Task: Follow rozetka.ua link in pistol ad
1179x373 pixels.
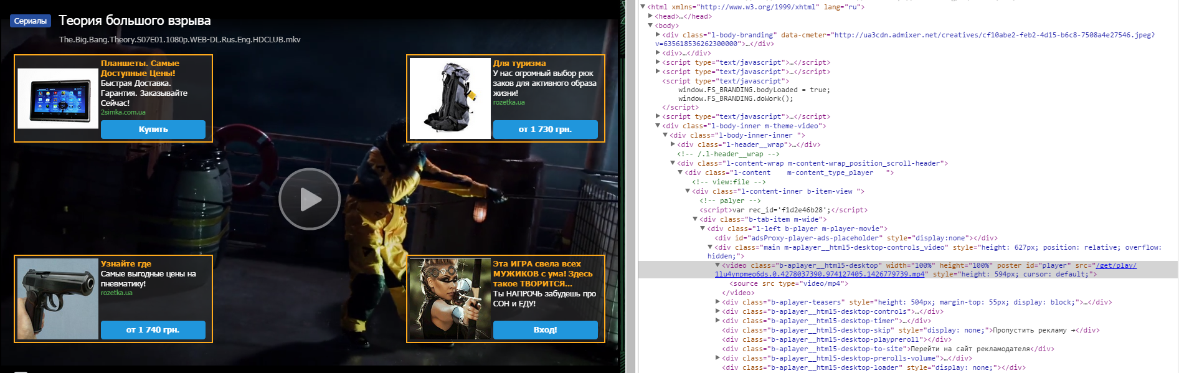Action: (116, 293)
